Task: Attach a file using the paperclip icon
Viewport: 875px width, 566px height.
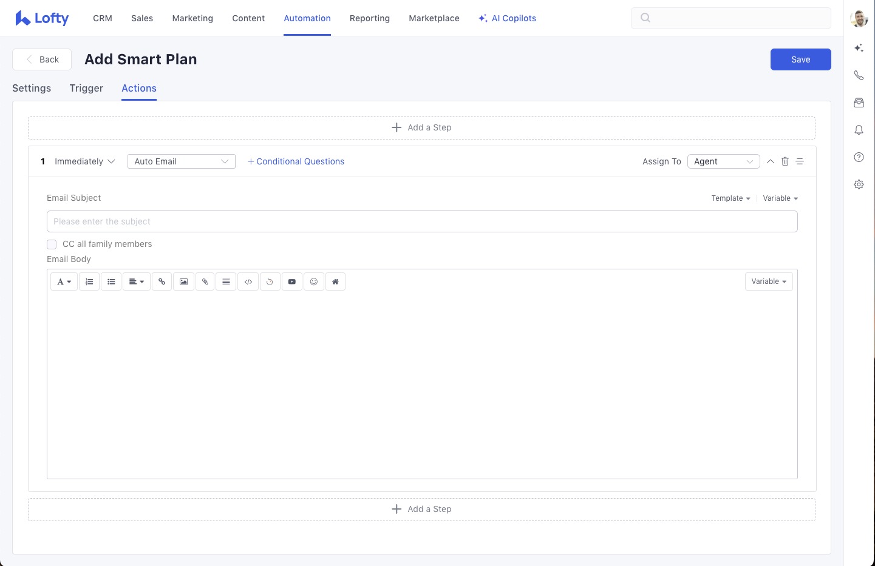Action: (x=205, y=281)
